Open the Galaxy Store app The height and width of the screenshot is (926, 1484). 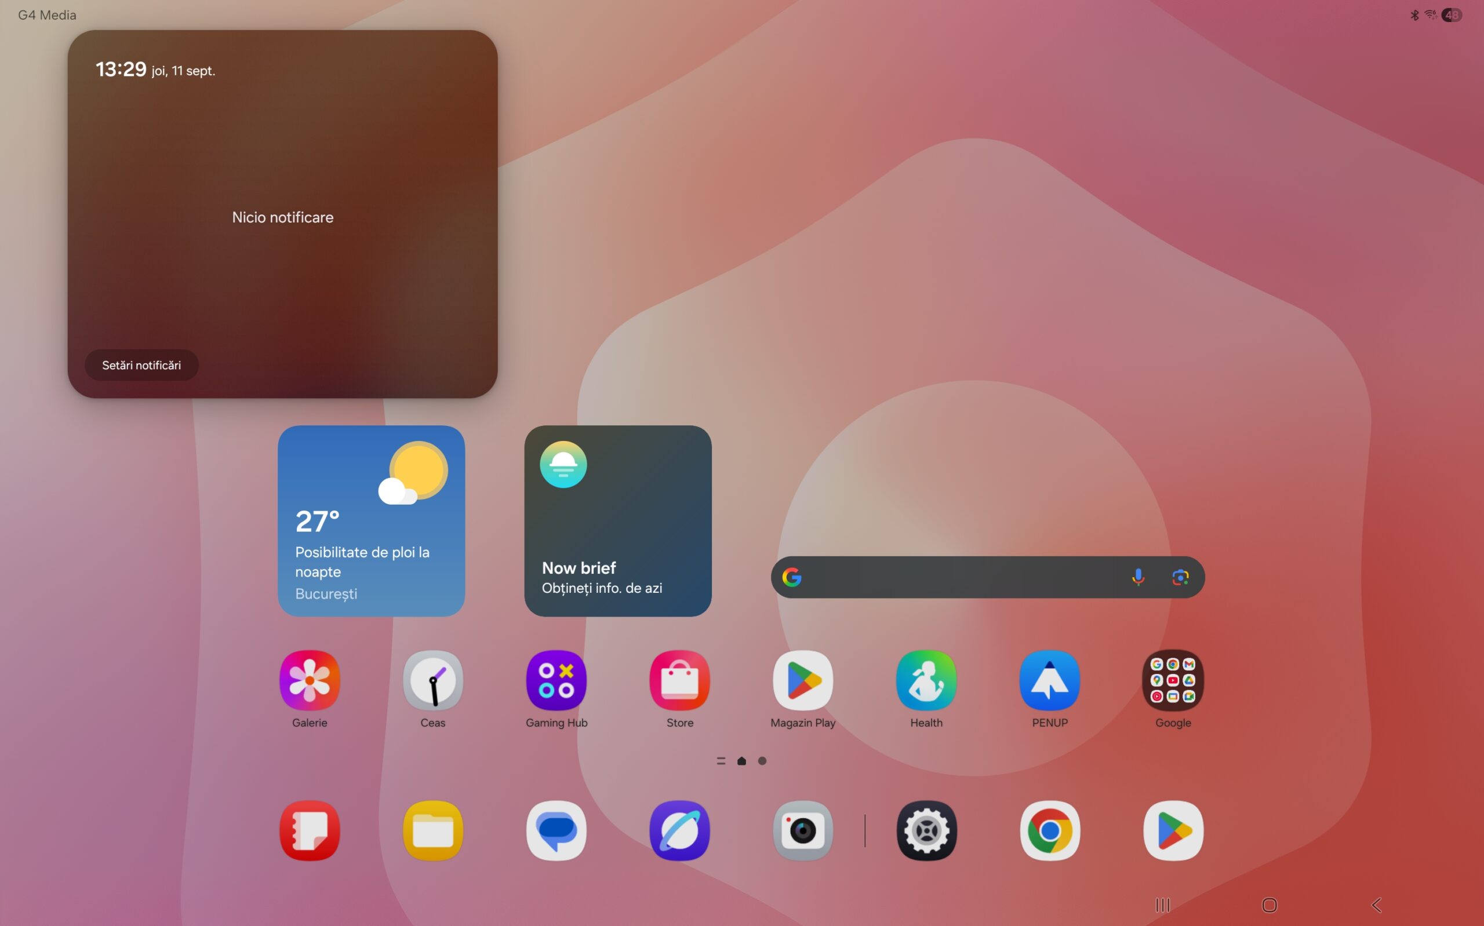pyautogui.click(x=680, y=680)
